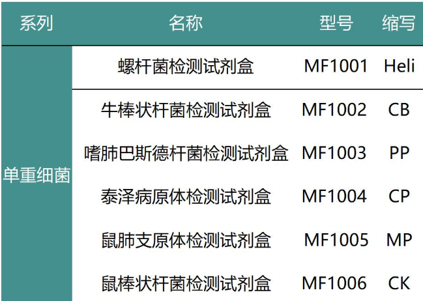Click the CP abbreviation cell
The image size is (423, 301).
(399, 196)
